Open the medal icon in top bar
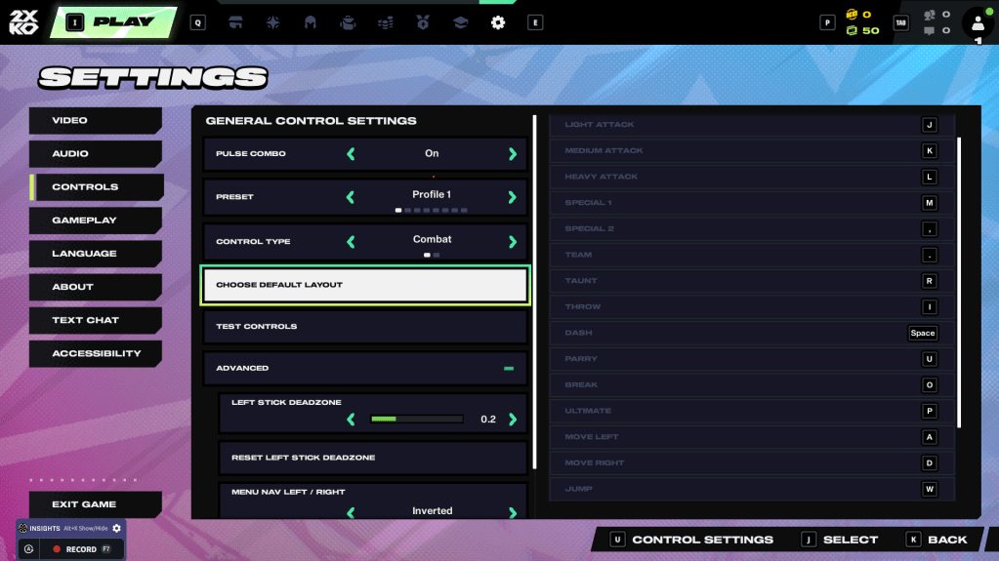 point(422,22)
